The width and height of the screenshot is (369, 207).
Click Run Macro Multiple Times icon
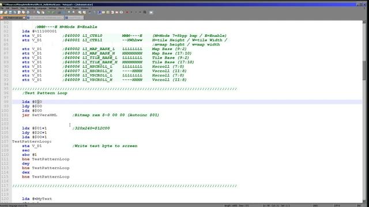pos(140,12)
